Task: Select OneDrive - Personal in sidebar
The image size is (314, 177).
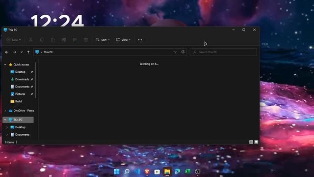Action: pyautogui.click(x=24, y=111)
